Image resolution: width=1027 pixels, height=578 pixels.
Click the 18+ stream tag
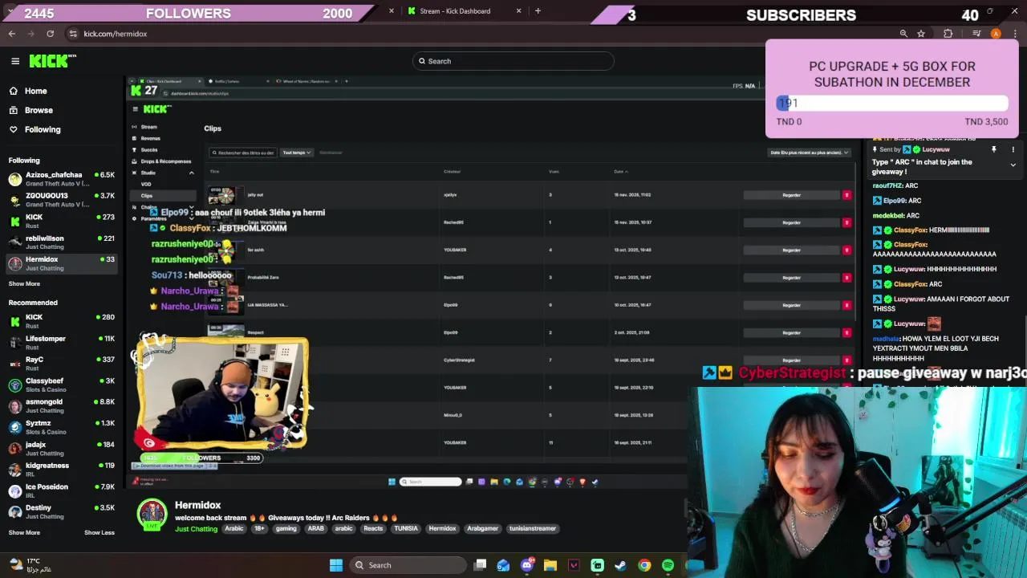pyautogui.click(x=259, y=529)
